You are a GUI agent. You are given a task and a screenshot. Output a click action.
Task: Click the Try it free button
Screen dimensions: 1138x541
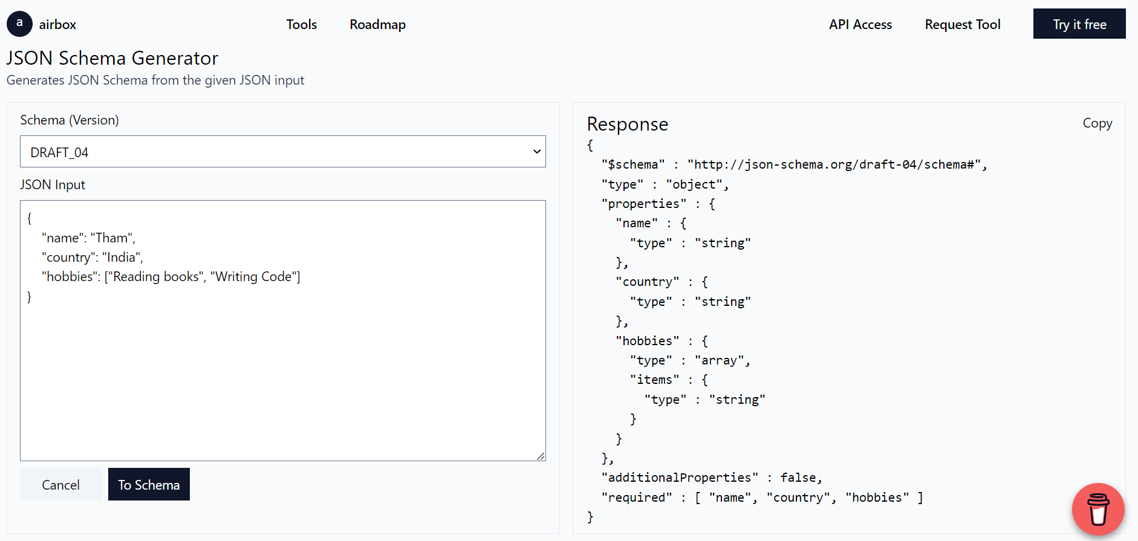coord(1079,24)
